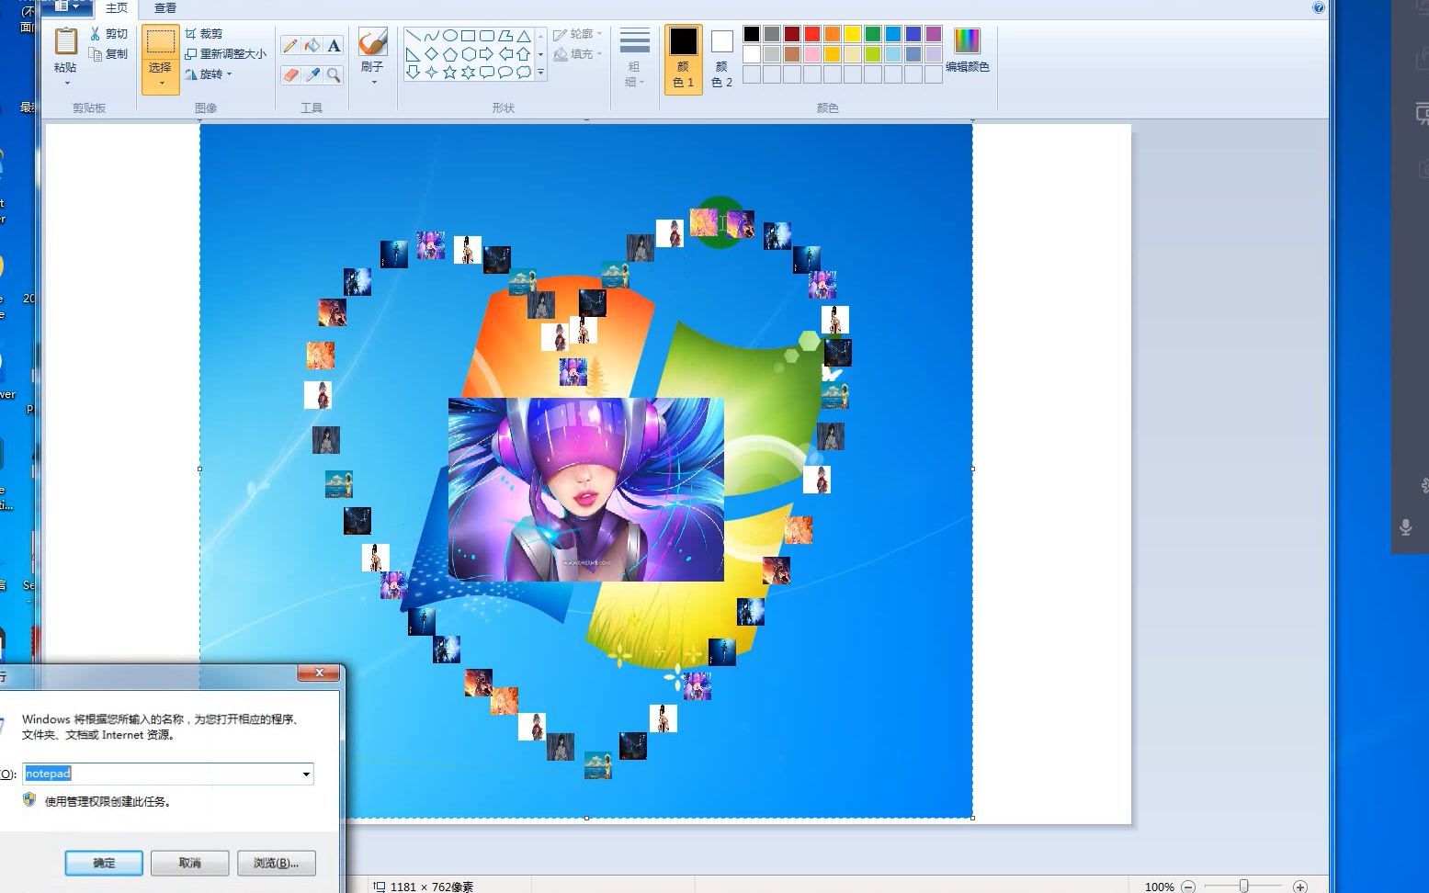
Task: Choose the Fill with color bucket tool
Action: click(x=312, y=45)
